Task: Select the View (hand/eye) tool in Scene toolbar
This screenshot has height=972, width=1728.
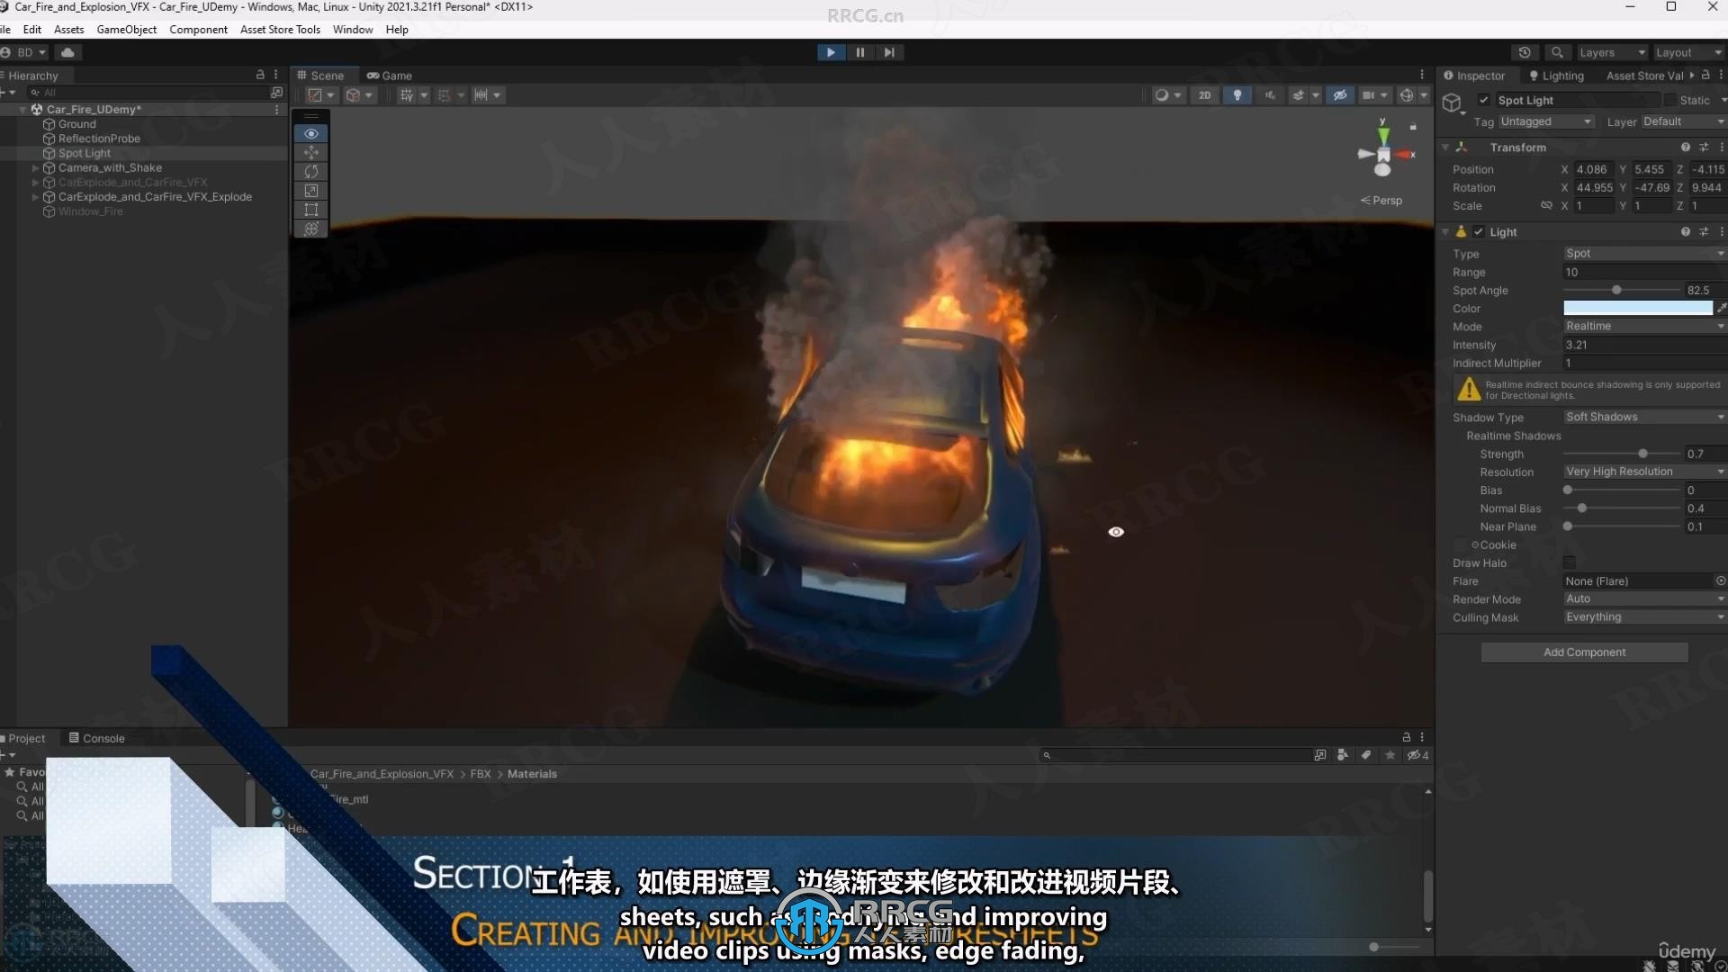Action: pos(311,133)
